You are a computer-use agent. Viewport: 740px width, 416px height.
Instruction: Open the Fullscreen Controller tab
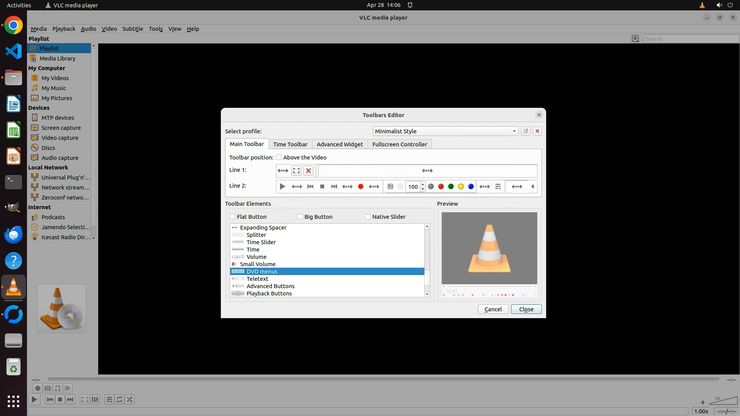[x=399, y=144]
